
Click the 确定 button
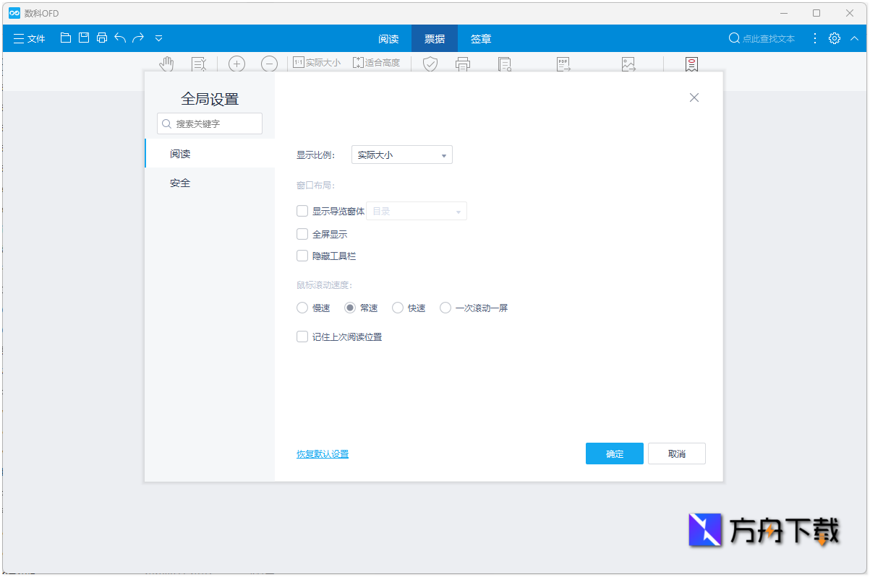click(x=615, y=454)
